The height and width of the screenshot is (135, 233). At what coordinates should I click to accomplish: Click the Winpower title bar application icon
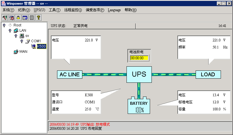click(x=4, y=3)
